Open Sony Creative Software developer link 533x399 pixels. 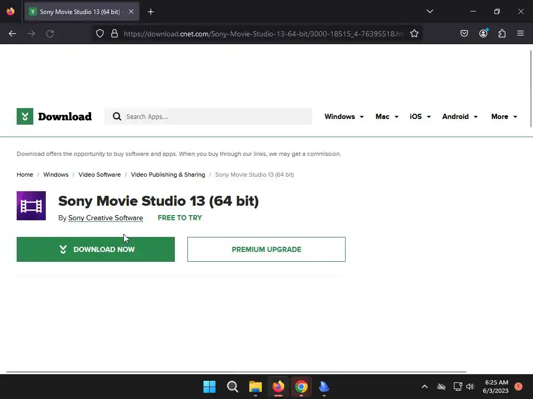(x=105, y=218)
